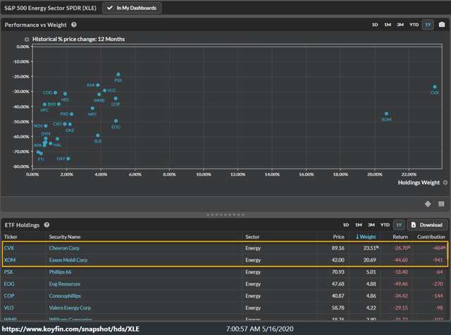
Task: Click VLO weight value 4.22
Action: click(371, 308)
